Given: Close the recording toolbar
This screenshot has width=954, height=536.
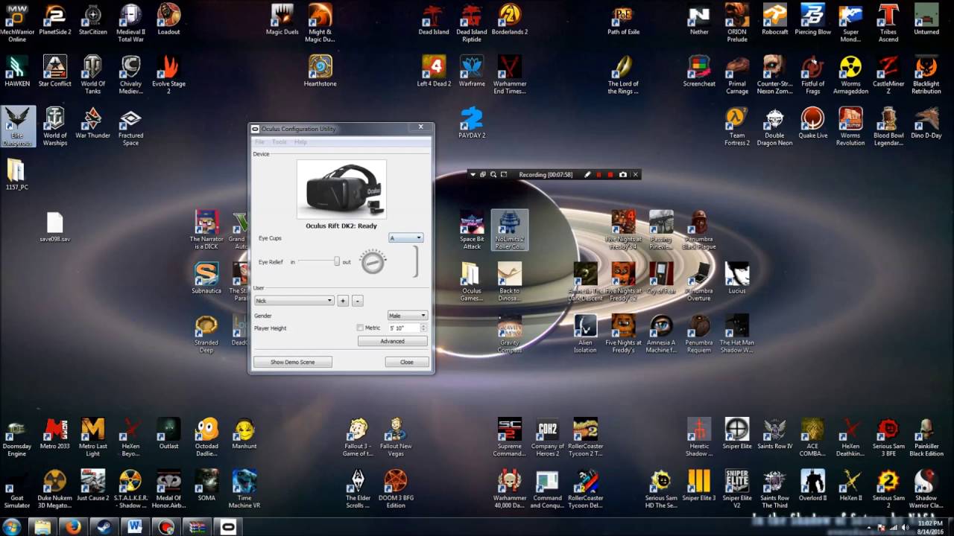Looking at the screenshot, I should tap(636, 174).
